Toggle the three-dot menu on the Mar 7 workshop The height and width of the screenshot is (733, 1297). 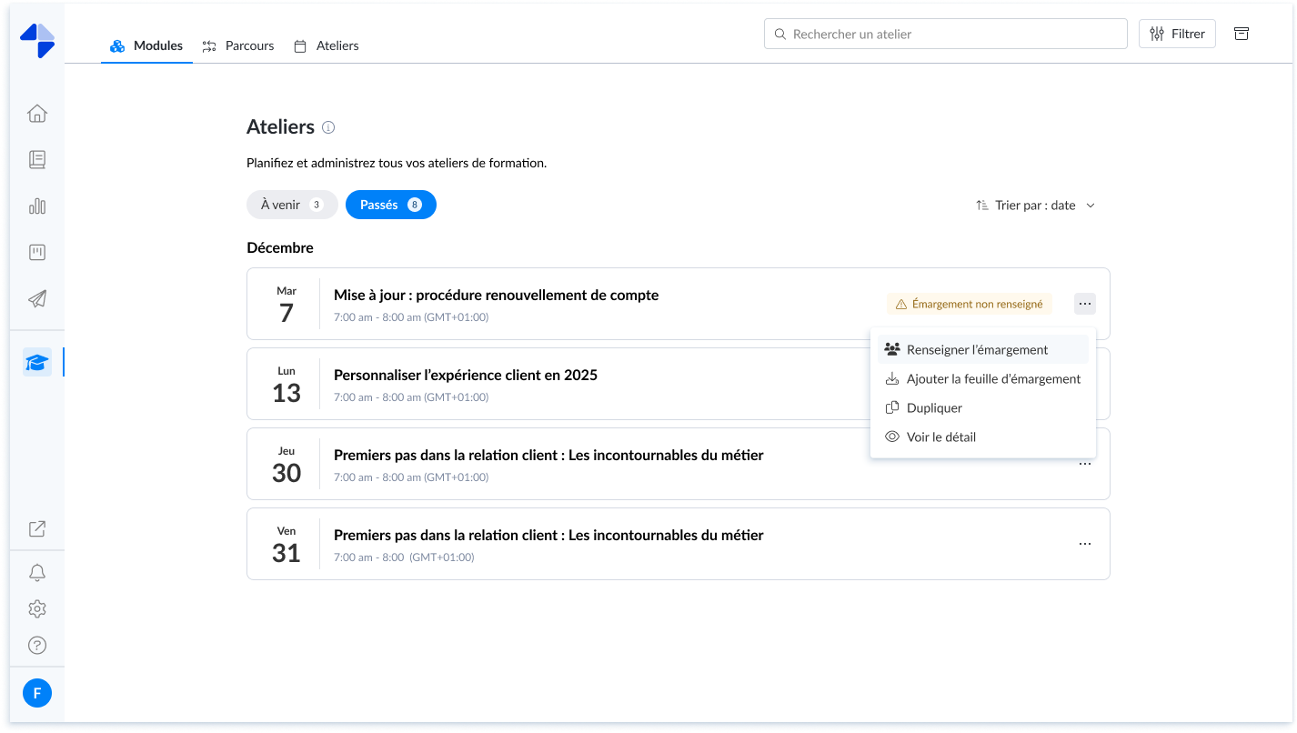tap(1084, 304)
